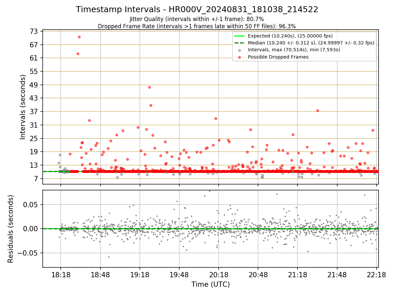
Task: Click the 43 tick label on the intervals axis
Action: click(x=34, y=98)
